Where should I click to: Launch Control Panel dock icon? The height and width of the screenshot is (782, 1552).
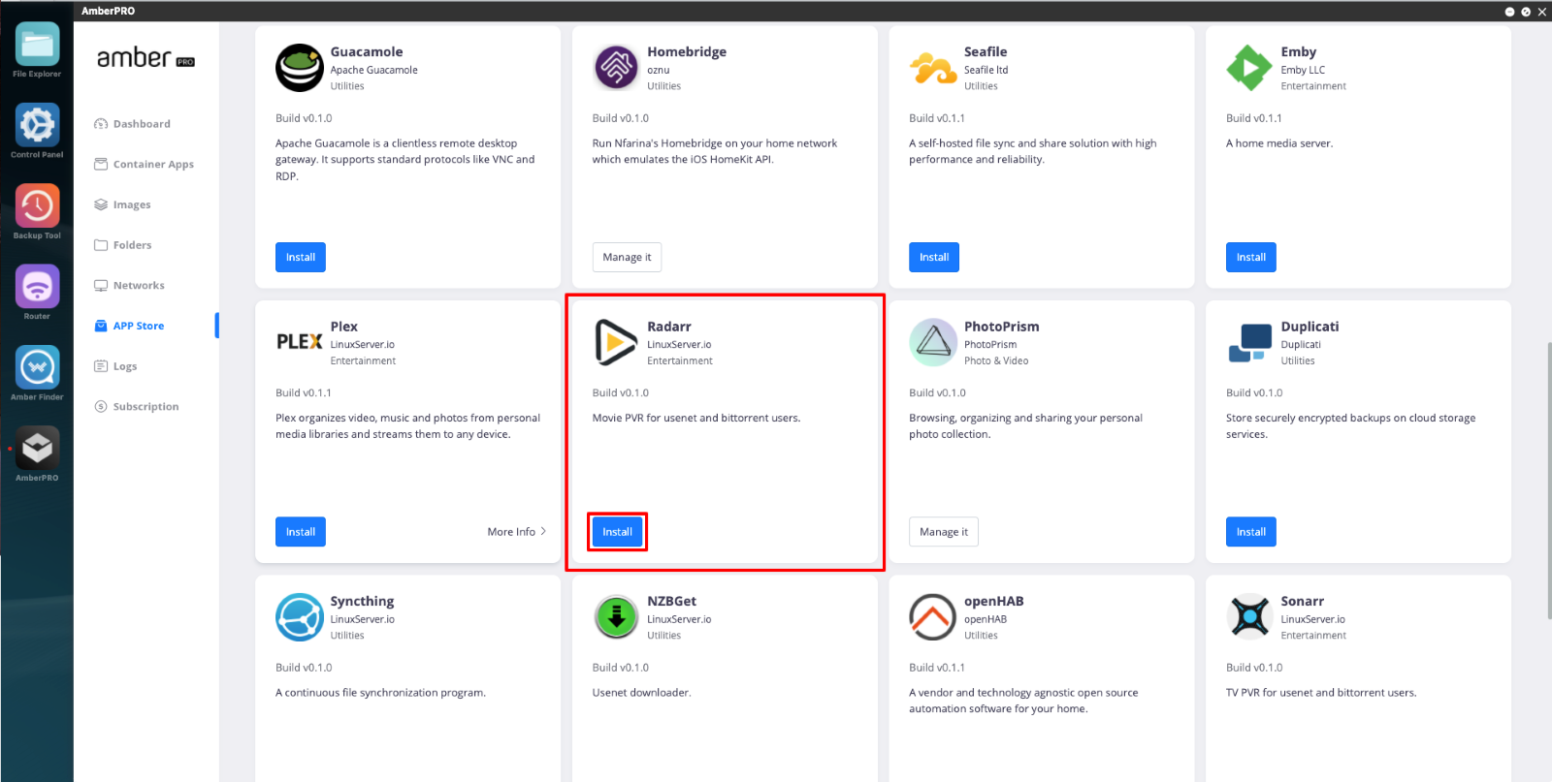coord(37,125)
